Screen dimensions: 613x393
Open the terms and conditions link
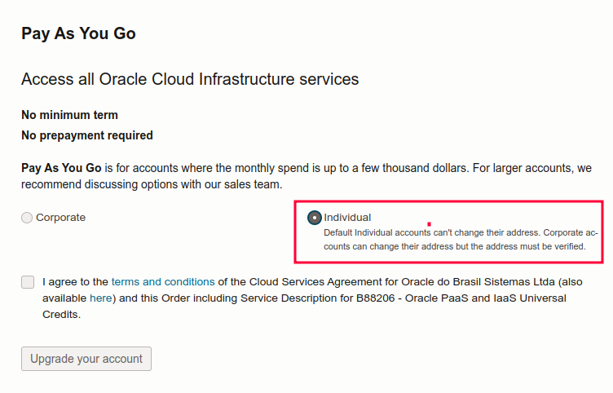coord(163,282)
